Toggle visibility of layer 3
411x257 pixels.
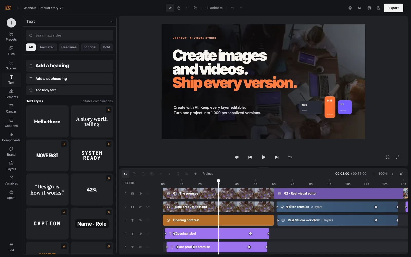click(140, 220)
